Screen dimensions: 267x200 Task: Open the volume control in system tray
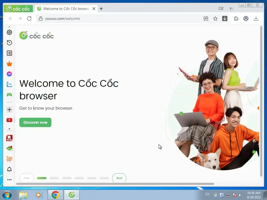[x=241, y=195]
